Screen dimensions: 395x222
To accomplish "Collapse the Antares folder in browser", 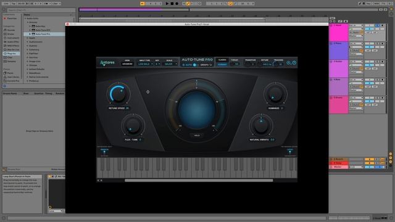I will [x=27, y=22].
